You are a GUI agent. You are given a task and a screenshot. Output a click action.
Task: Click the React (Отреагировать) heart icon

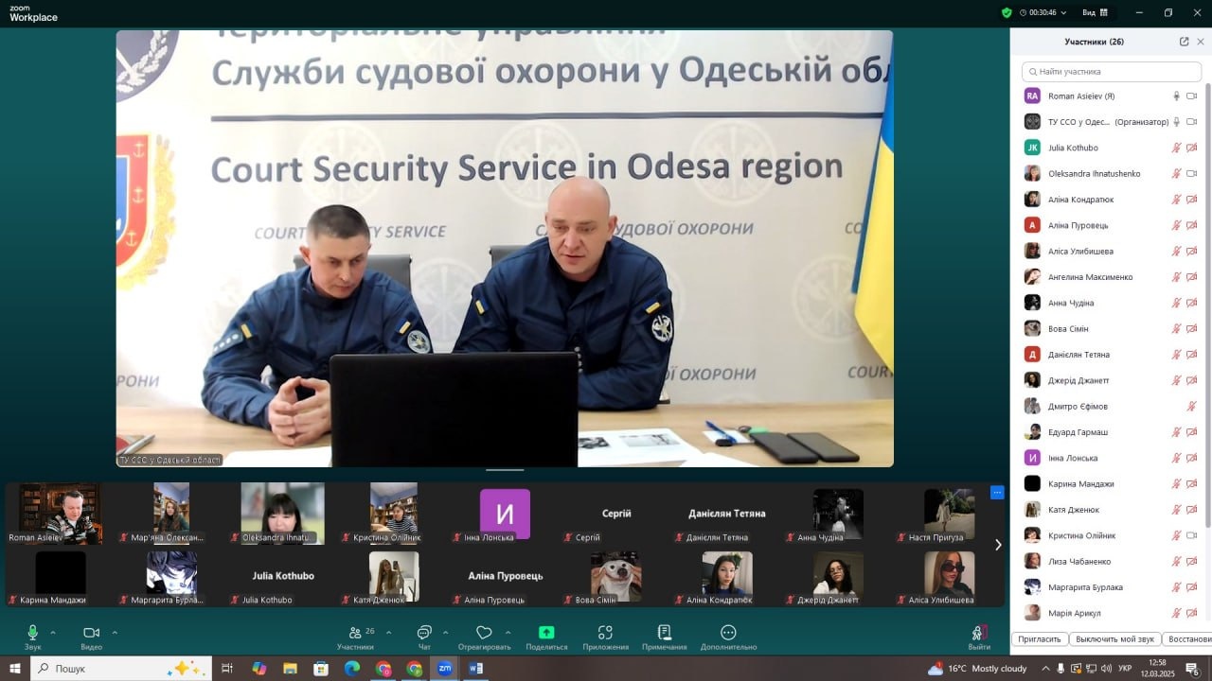(x=484, y=633)
